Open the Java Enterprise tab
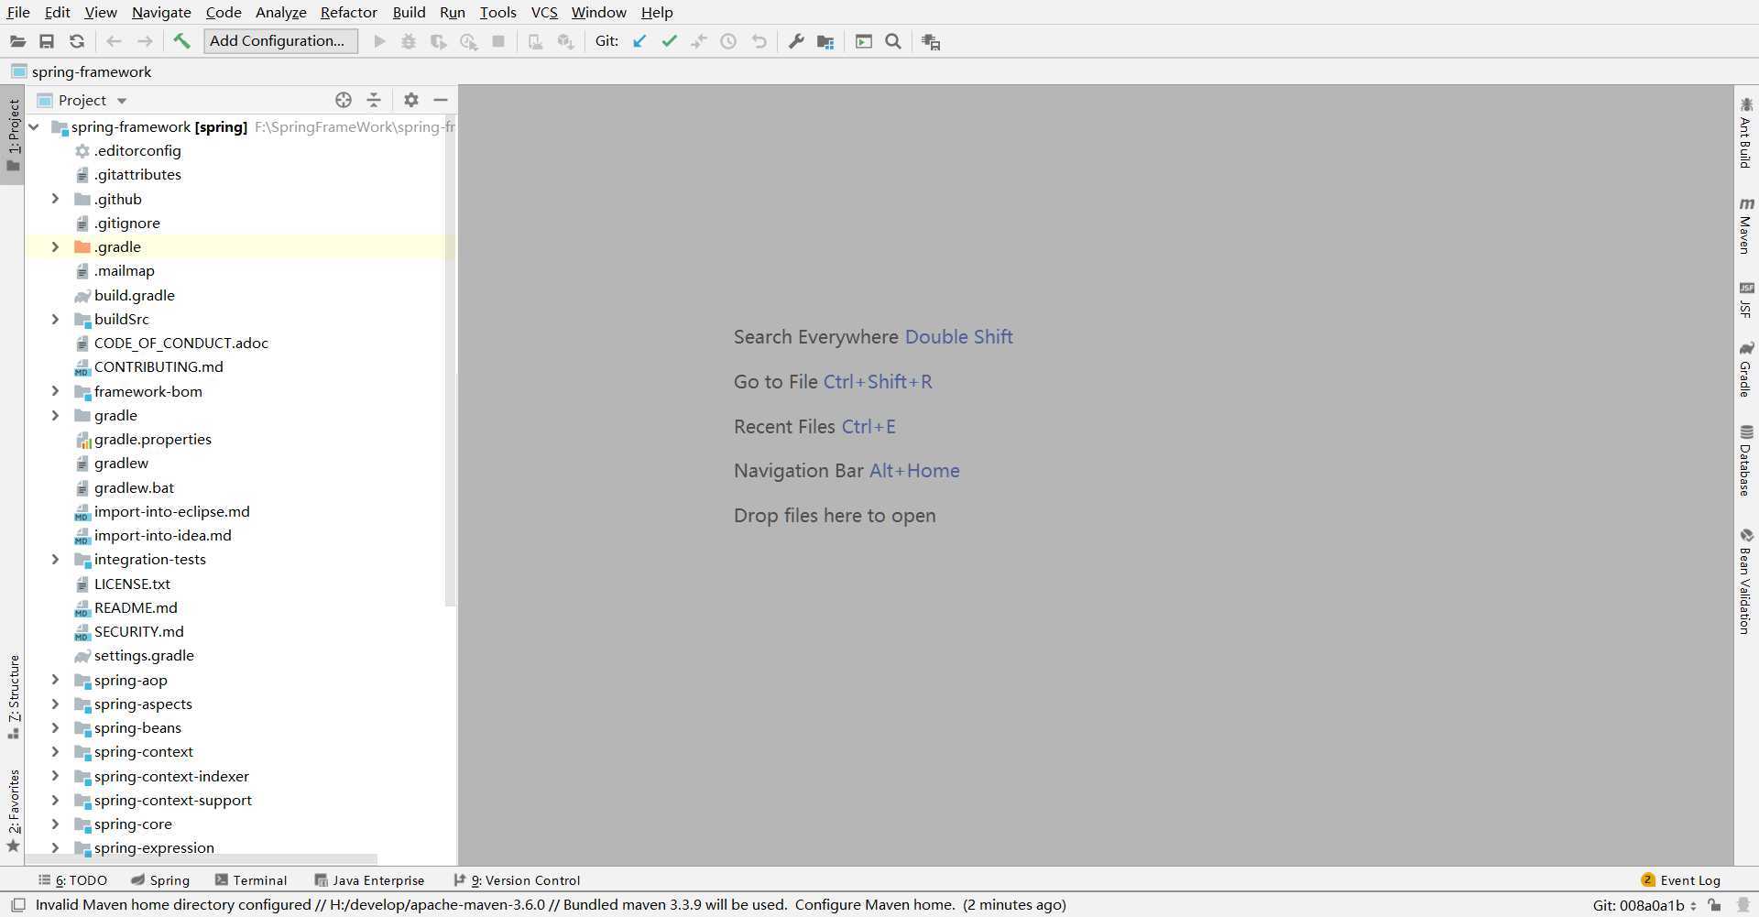The width and height of the screenshot is (1759, 917). (x=369, y=880)
